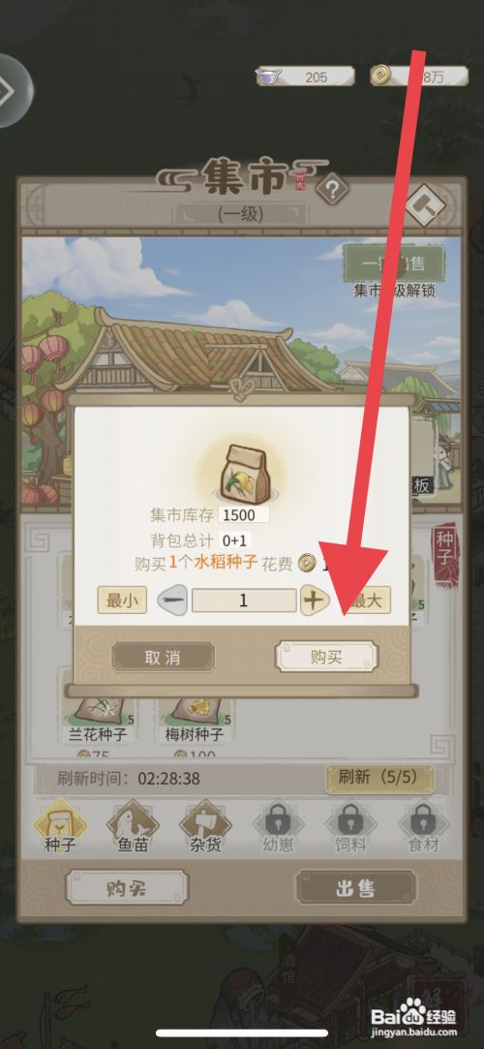This screenshot has width=484, height=1049.
Task: Confirm purchase with the 购买 dialog button
Action: coord(326,657)
